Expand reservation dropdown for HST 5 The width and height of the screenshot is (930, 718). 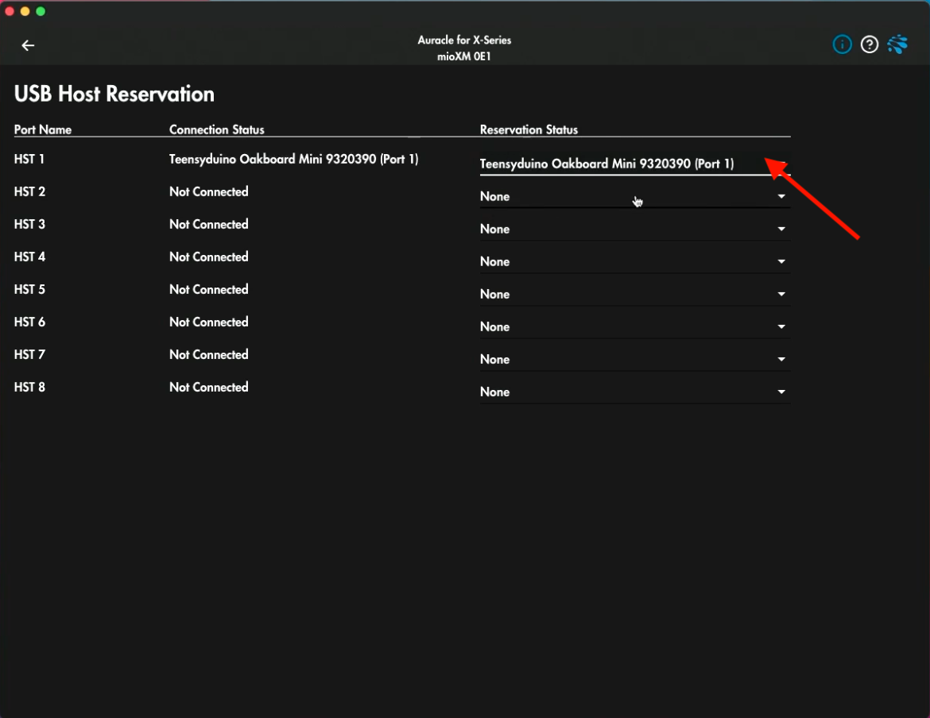634,295
